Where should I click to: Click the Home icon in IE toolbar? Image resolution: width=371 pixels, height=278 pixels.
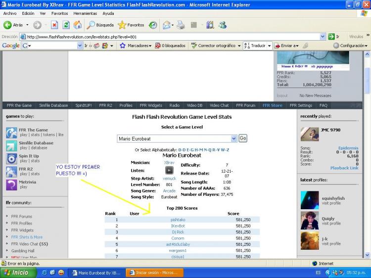point(77,25)
